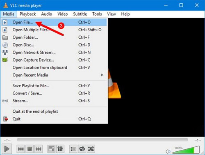Choose Open File... from Media menu
Image resolution: width=205 pixels, height=155 pixels.
point(54,22)
